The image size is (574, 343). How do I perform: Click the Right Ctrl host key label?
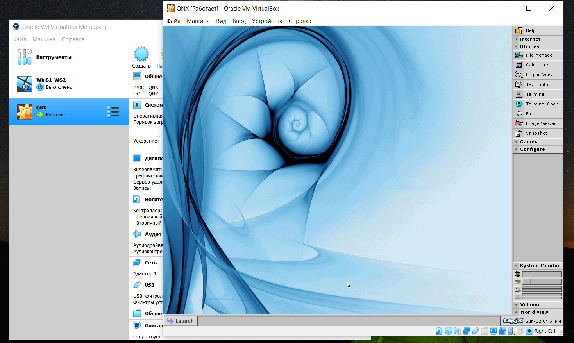(545, 331)
